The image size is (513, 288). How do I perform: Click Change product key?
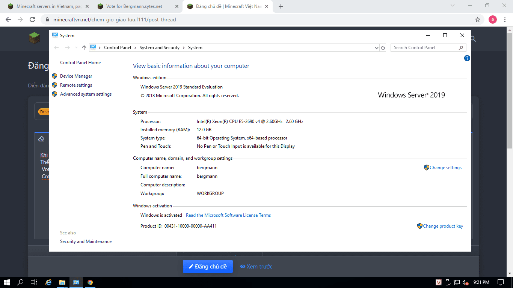[443, 226]
